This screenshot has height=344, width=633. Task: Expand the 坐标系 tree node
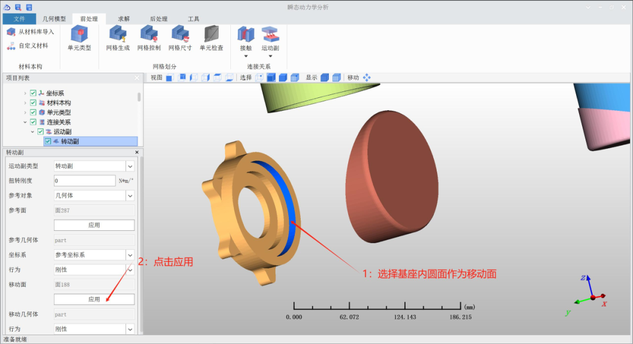pos(25,93)
